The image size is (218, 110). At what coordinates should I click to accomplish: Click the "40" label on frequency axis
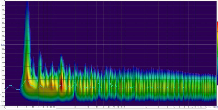[x=26, y=107]
